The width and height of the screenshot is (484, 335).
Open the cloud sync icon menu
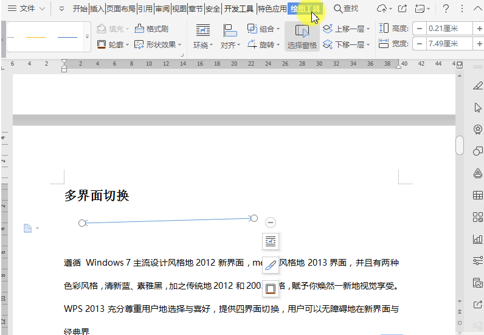pos(384,9)
